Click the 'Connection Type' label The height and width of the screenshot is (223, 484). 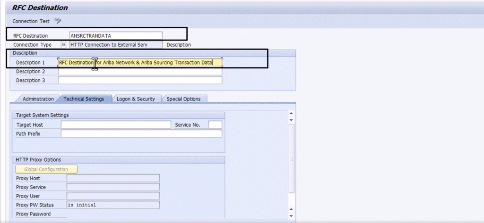(33, 45)
